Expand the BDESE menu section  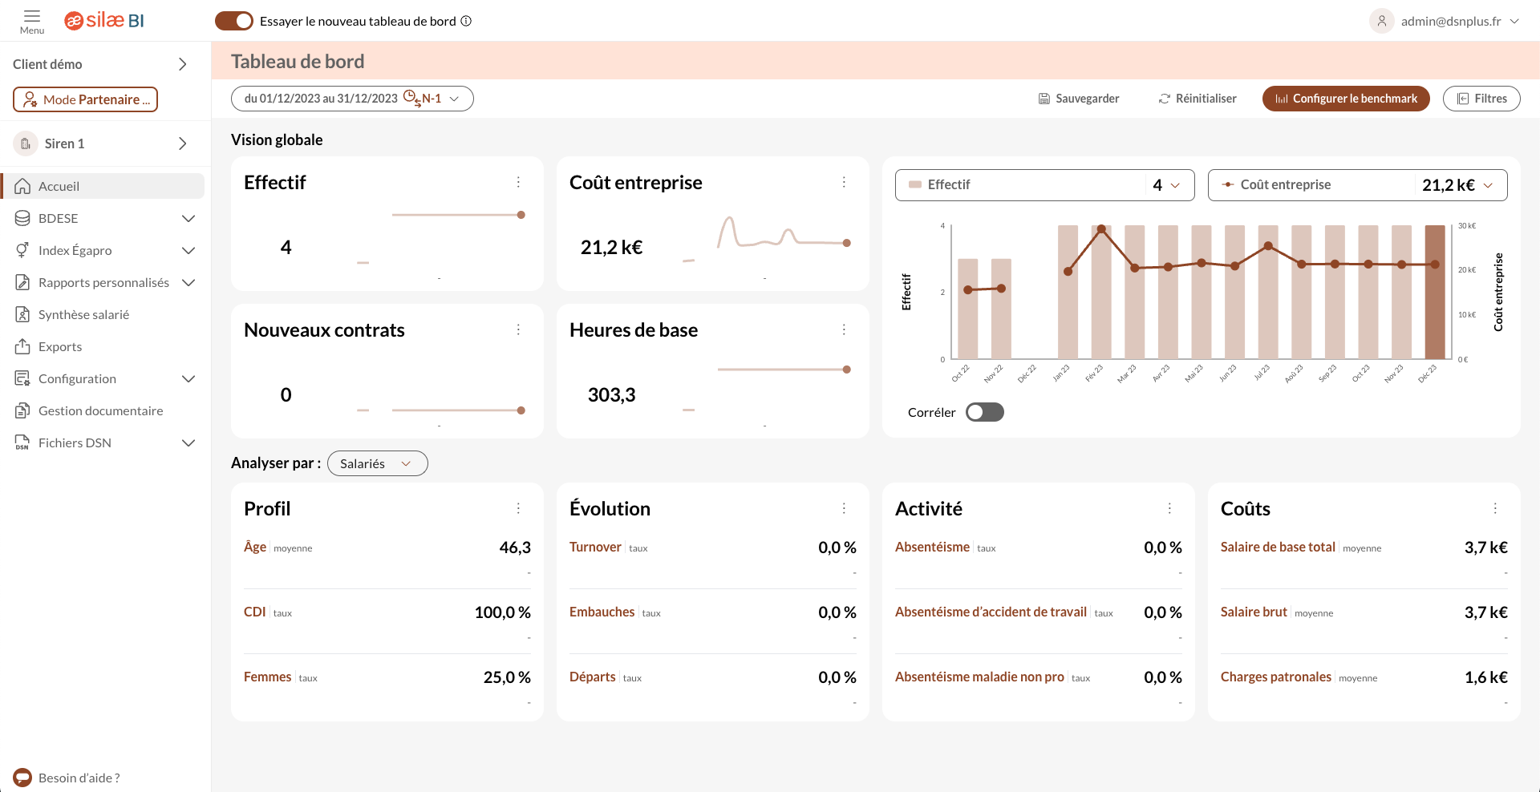click(188, 218)
